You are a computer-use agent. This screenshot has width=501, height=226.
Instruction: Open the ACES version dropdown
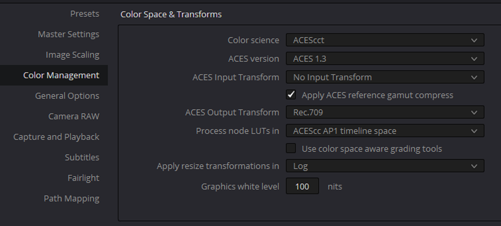tap(385, 59)
